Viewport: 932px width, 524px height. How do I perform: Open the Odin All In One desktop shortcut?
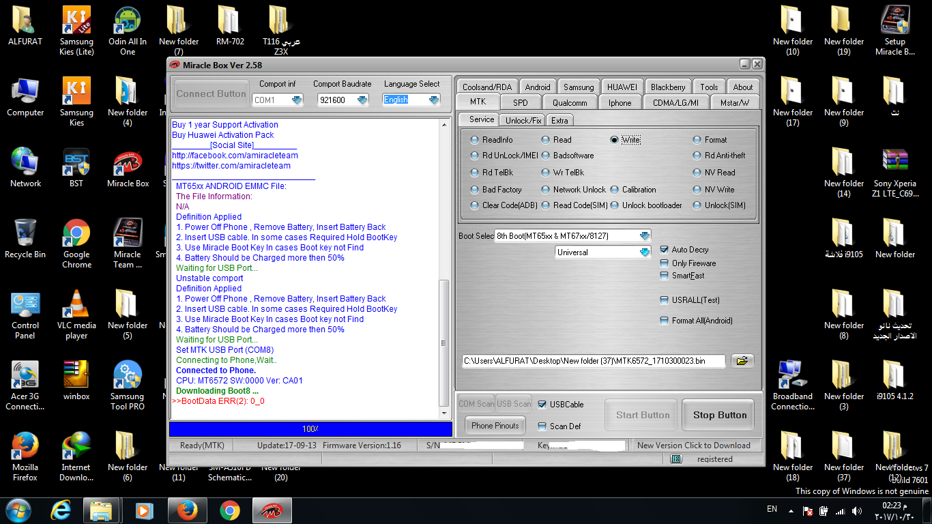click(128, 31)
